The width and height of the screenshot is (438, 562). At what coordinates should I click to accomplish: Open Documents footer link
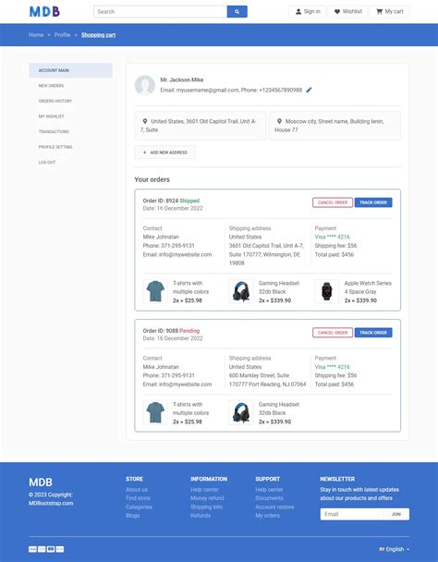[x=270, y=498]
